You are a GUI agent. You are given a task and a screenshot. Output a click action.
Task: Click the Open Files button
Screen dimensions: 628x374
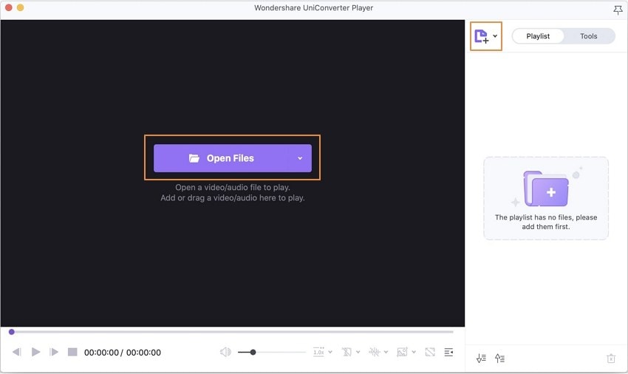(232, 158)
